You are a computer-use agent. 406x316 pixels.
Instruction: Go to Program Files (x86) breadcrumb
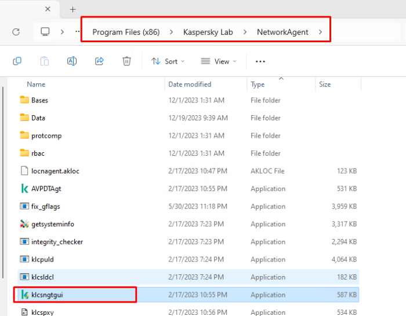coord(126,32)
